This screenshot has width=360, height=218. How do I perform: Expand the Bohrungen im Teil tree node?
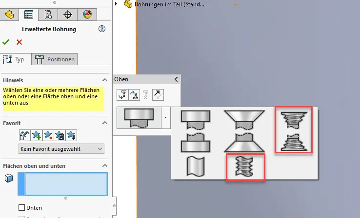(x=117, y=4)
